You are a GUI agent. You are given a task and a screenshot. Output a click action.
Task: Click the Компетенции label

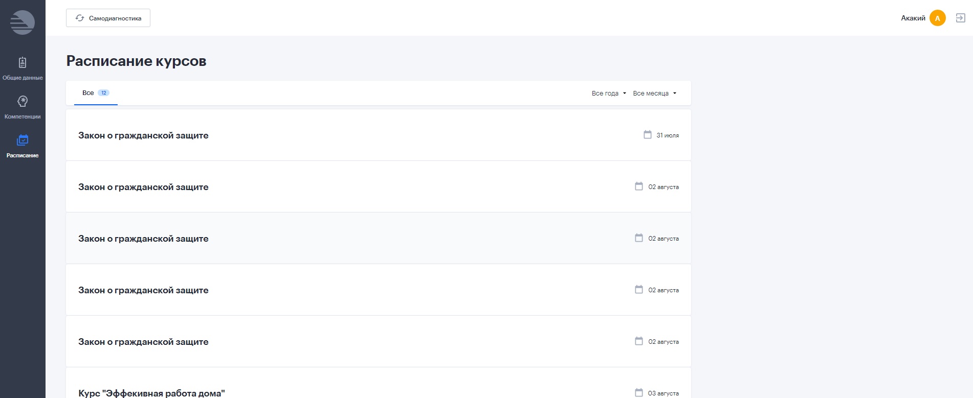(x=23, y=116)
